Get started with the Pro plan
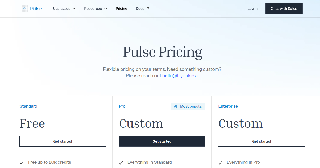The height and width of the screenshot is (168, 320). pos(162,141)
